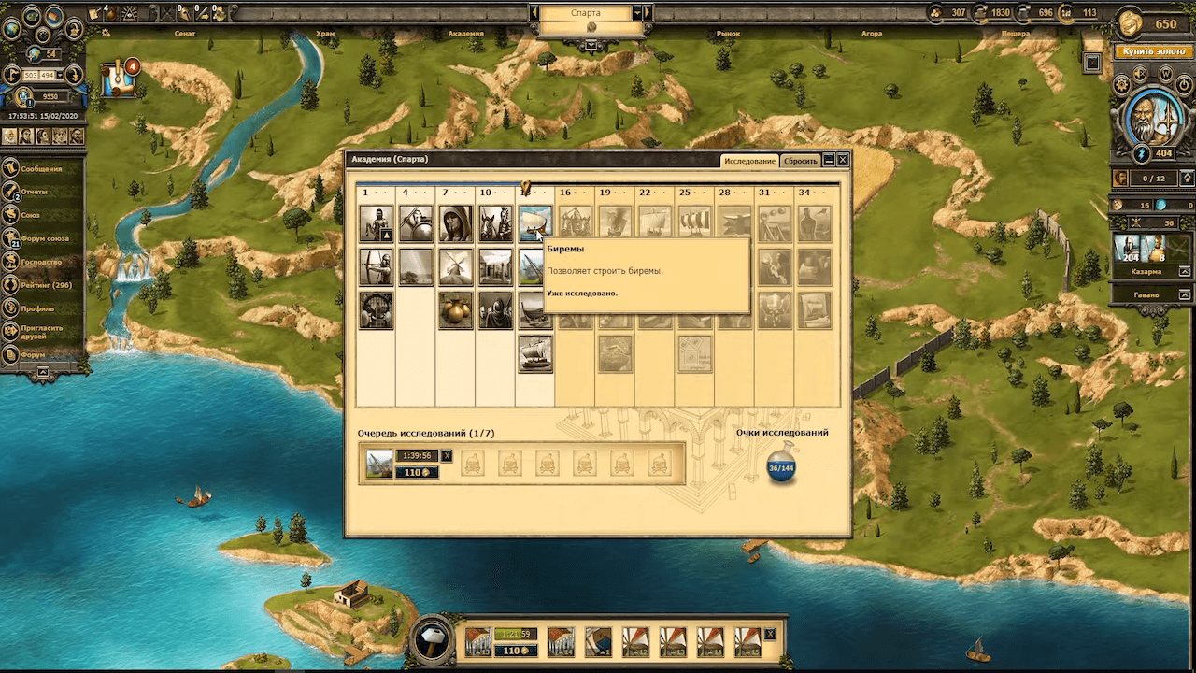The image size is (1196, 673).
Task: Switch to the Исследование tab
Action: click(750, 161)
